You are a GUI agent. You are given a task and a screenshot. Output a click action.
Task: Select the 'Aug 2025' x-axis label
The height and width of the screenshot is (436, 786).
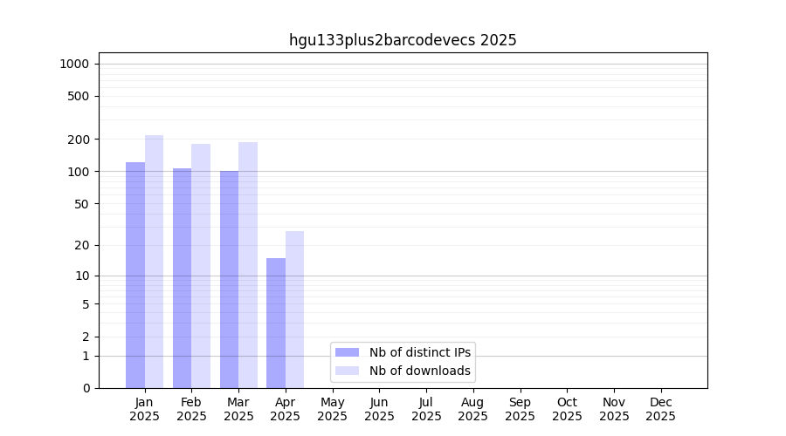pyautogui.click(x=472, y=409)
